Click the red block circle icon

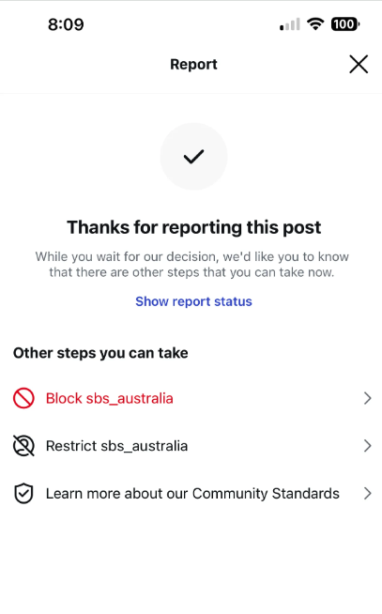coord(23,398)
